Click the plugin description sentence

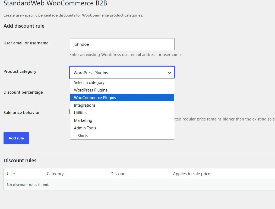73,15
